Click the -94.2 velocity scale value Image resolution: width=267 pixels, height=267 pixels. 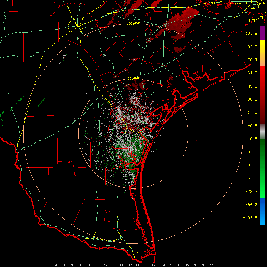click(251, 204)
